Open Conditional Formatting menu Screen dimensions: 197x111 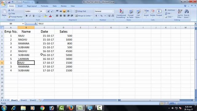pos(121,14)
